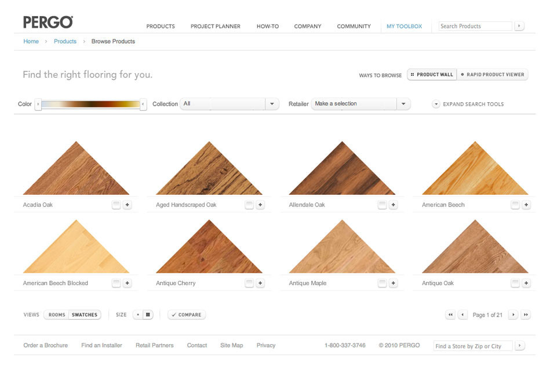Add American Beech Blocked with plus icon

(128, 283)
